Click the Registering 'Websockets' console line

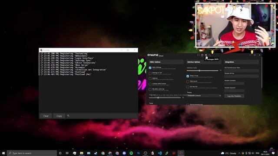pyautogui.click(x=64, y=56)
